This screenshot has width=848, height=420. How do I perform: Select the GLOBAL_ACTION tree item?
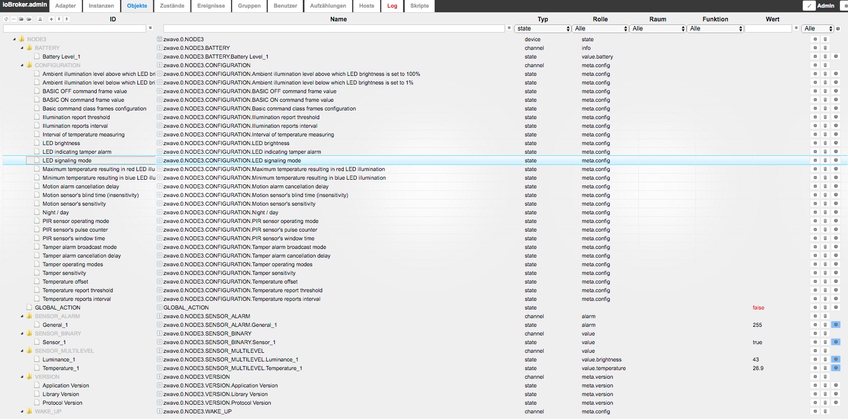tap(58, 307)
